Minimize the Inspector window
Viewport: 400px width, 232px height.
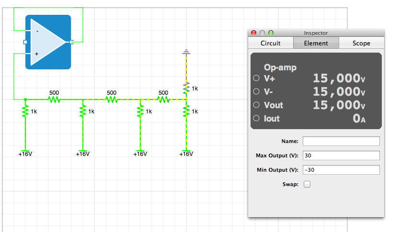click(262, 33)
